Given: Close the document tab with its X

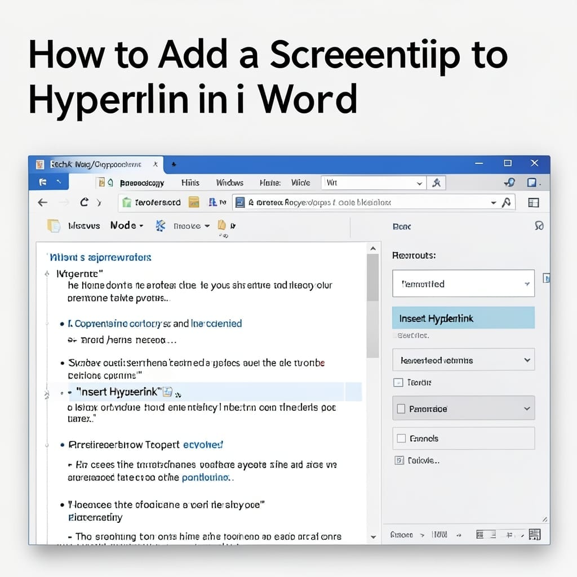Looking at the screenshot, I should [156, 164].
